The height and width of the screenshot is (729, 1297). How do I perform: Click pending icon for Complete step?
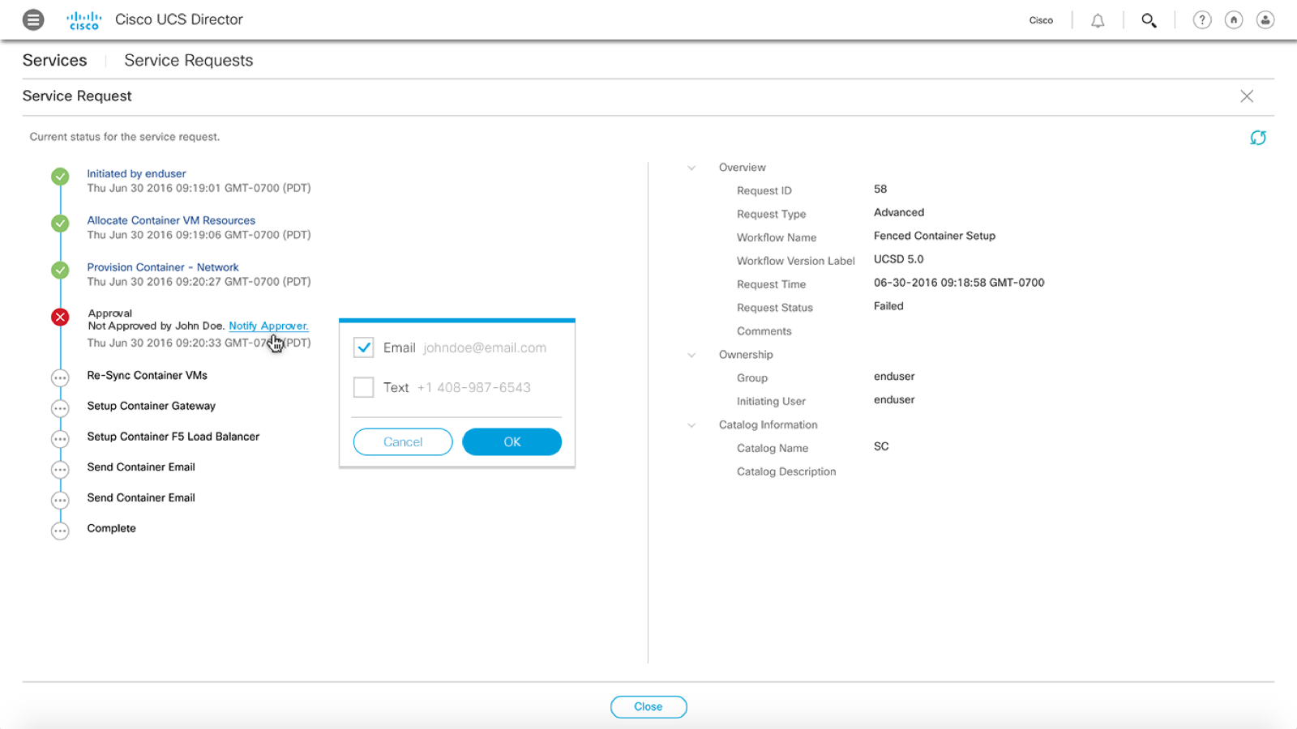click(x=60, y=531)
